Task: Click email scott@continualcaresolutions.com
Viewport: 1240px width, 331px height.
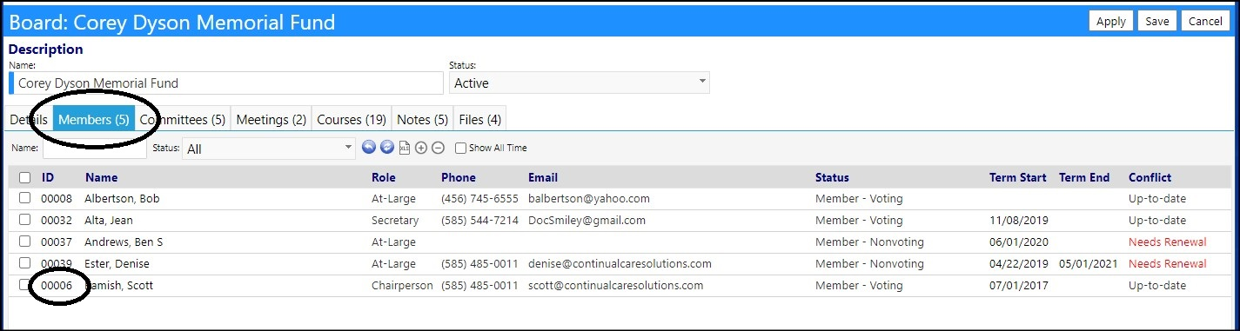Action: click(x=616, y=285)
